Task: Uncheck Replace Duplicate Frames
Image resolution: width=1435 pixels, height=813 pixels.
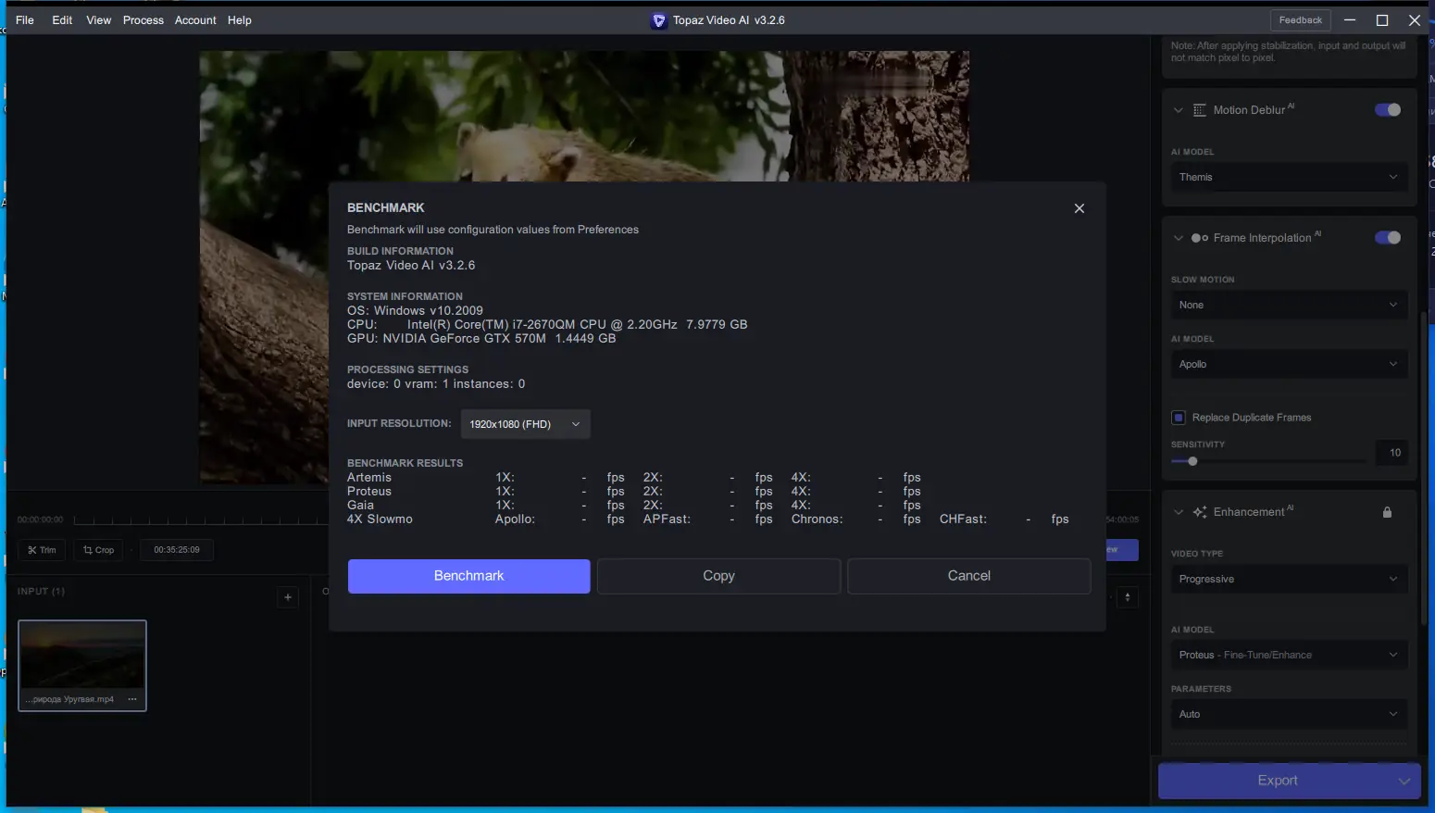Action: (1179, 417)
